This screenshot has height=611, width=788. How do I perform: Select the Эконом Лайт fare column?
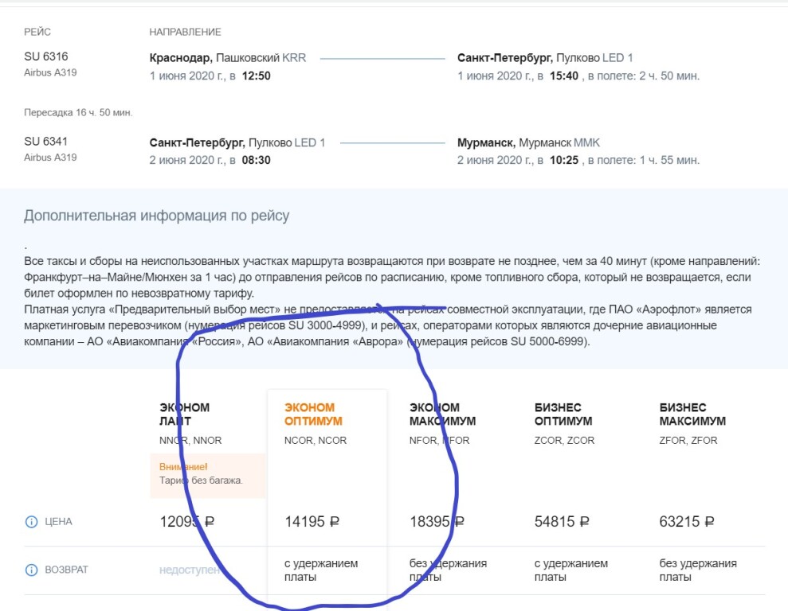[x=184, y=414]
